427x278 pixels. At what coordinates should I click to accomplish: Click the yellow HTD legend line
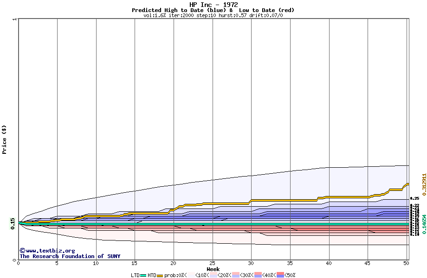(x=160, y=276)
